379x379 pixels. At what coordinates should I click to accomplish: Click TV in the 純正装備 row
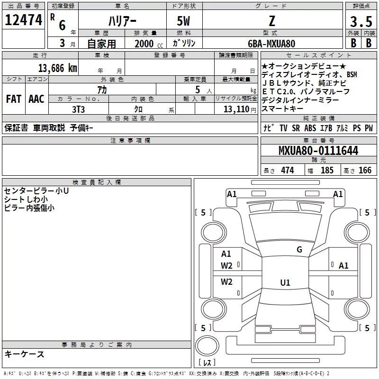click(283, 128)
